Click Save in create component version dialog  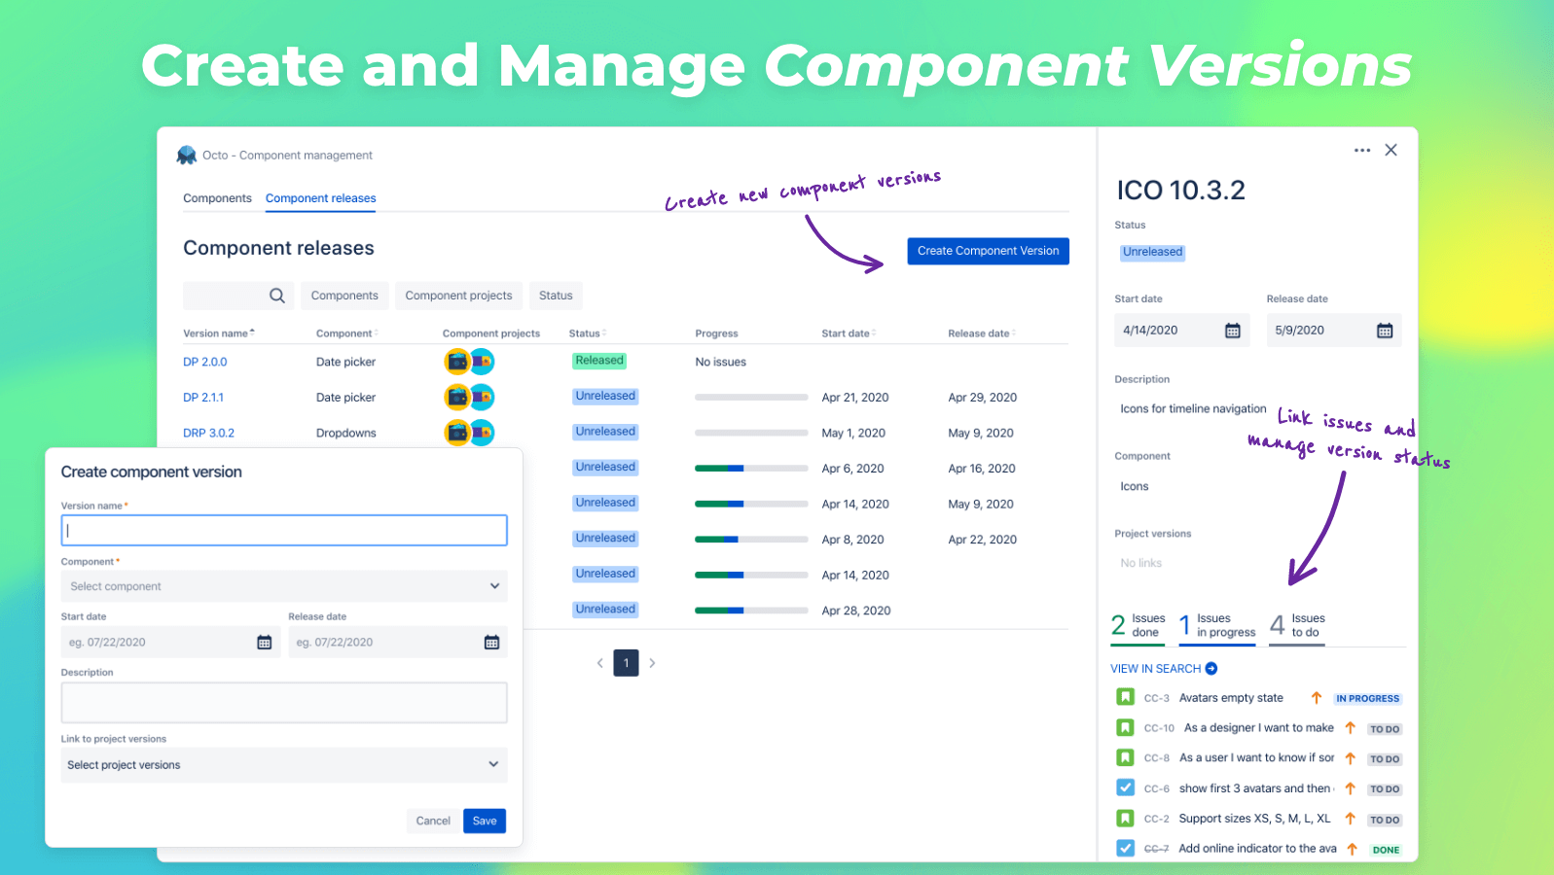coord(485,821)
